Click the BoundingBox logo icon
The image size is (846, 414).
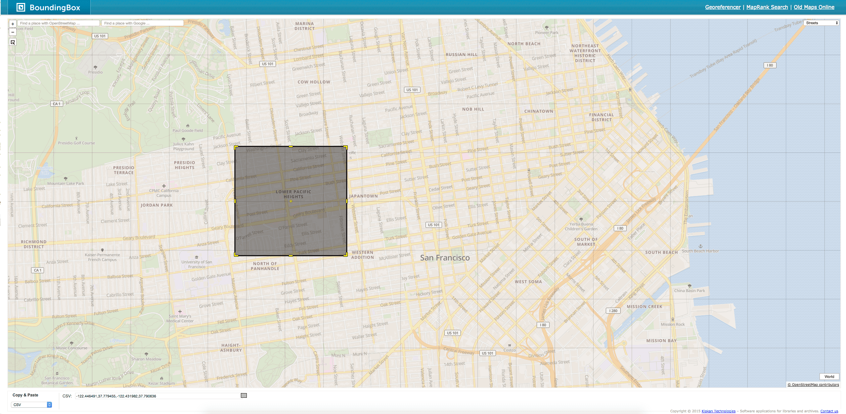[x=21, y=7]
